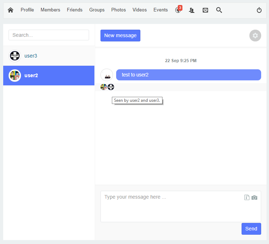Open the messages envelope icon
This screenshot has width=269, height=244.
(x=205, y=10)
